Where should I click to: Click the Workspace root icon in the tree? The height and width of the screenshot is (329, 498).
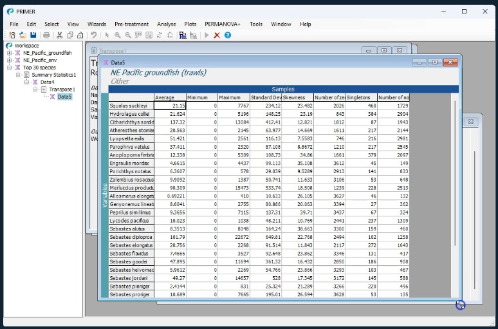[x=9, y=46]
